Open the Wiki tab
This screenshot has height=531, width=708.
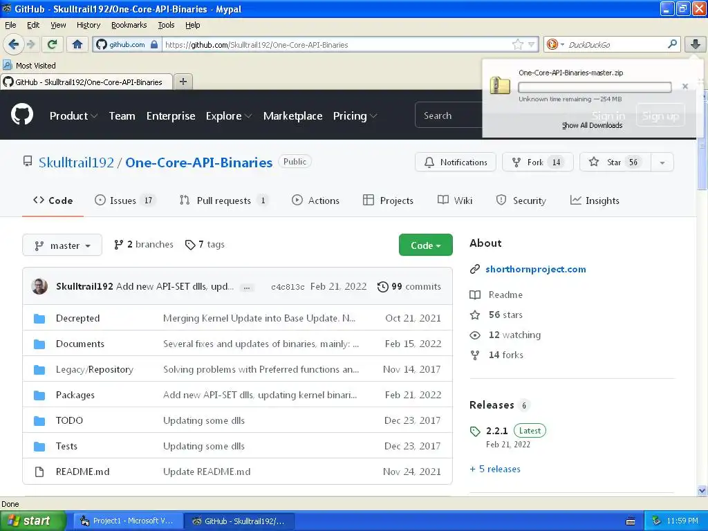pos(455,201)
